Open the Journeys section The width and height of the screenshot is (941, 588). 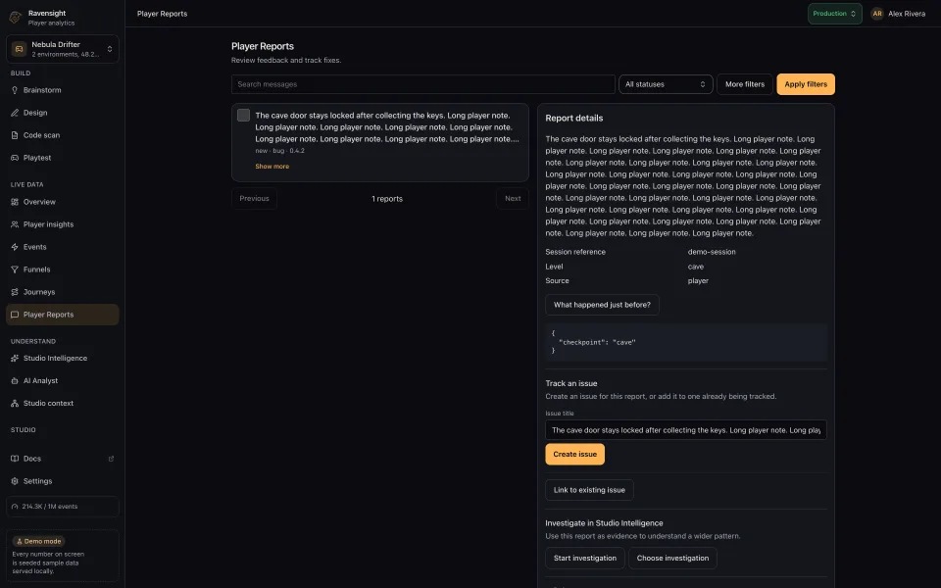click(63, 292)
